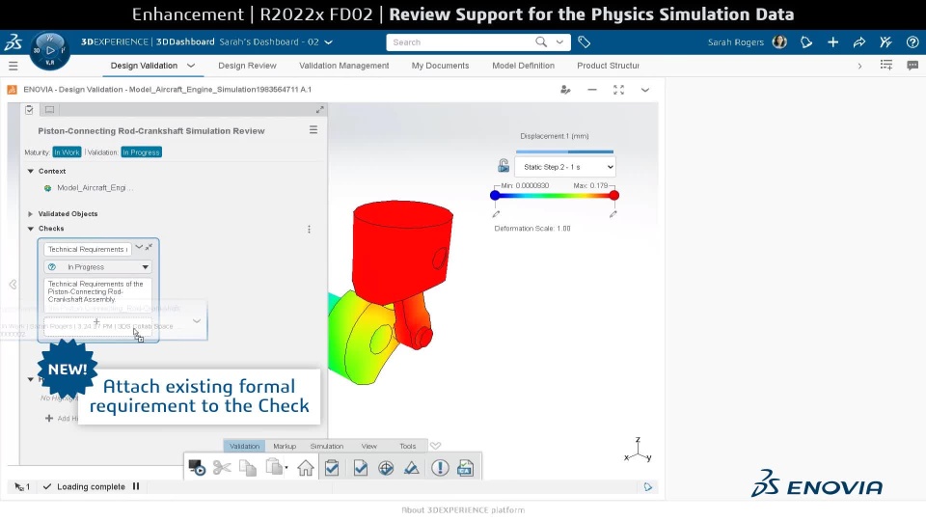Click the plus add icon in top bar
Viewport: 926px width, 521px height.
tap(832, 41)
